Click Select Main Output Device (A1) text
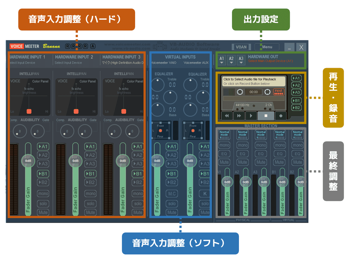This screenshot has width=351, height=263. 270,61
